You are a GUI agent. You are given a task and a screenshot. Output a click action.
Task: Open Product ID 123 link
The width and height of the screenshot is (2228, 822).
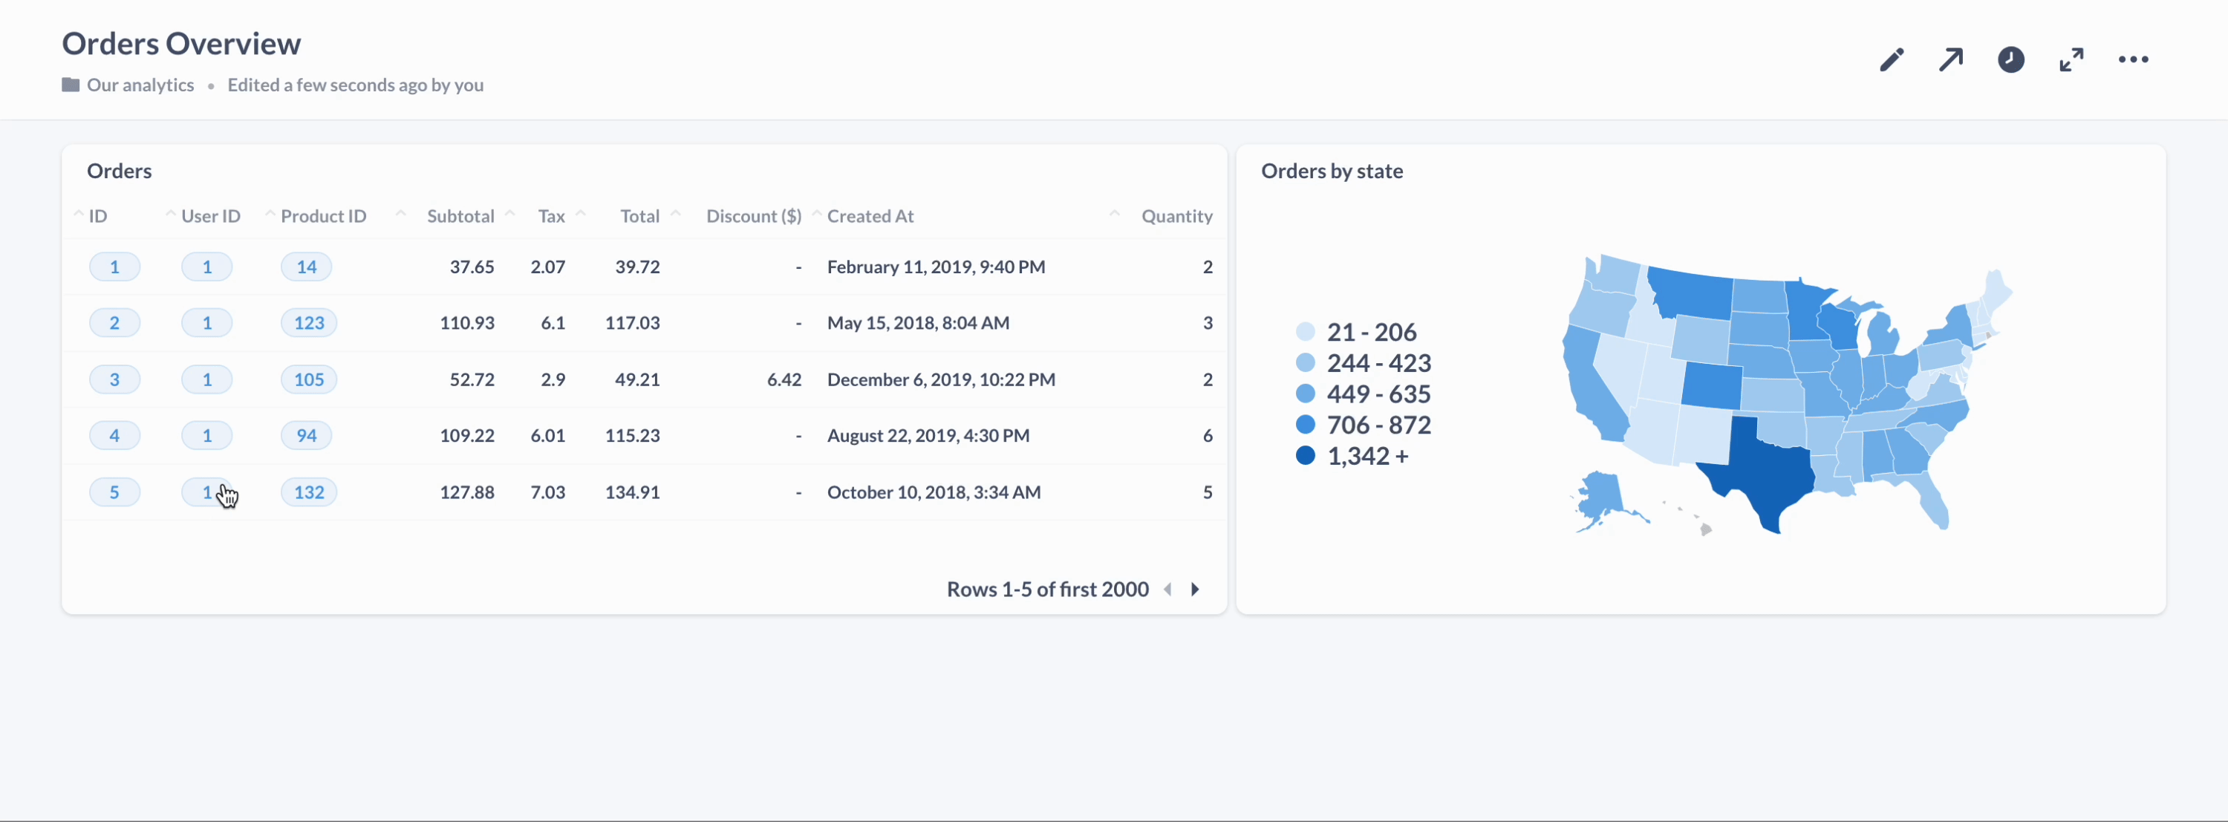(309, 322)
